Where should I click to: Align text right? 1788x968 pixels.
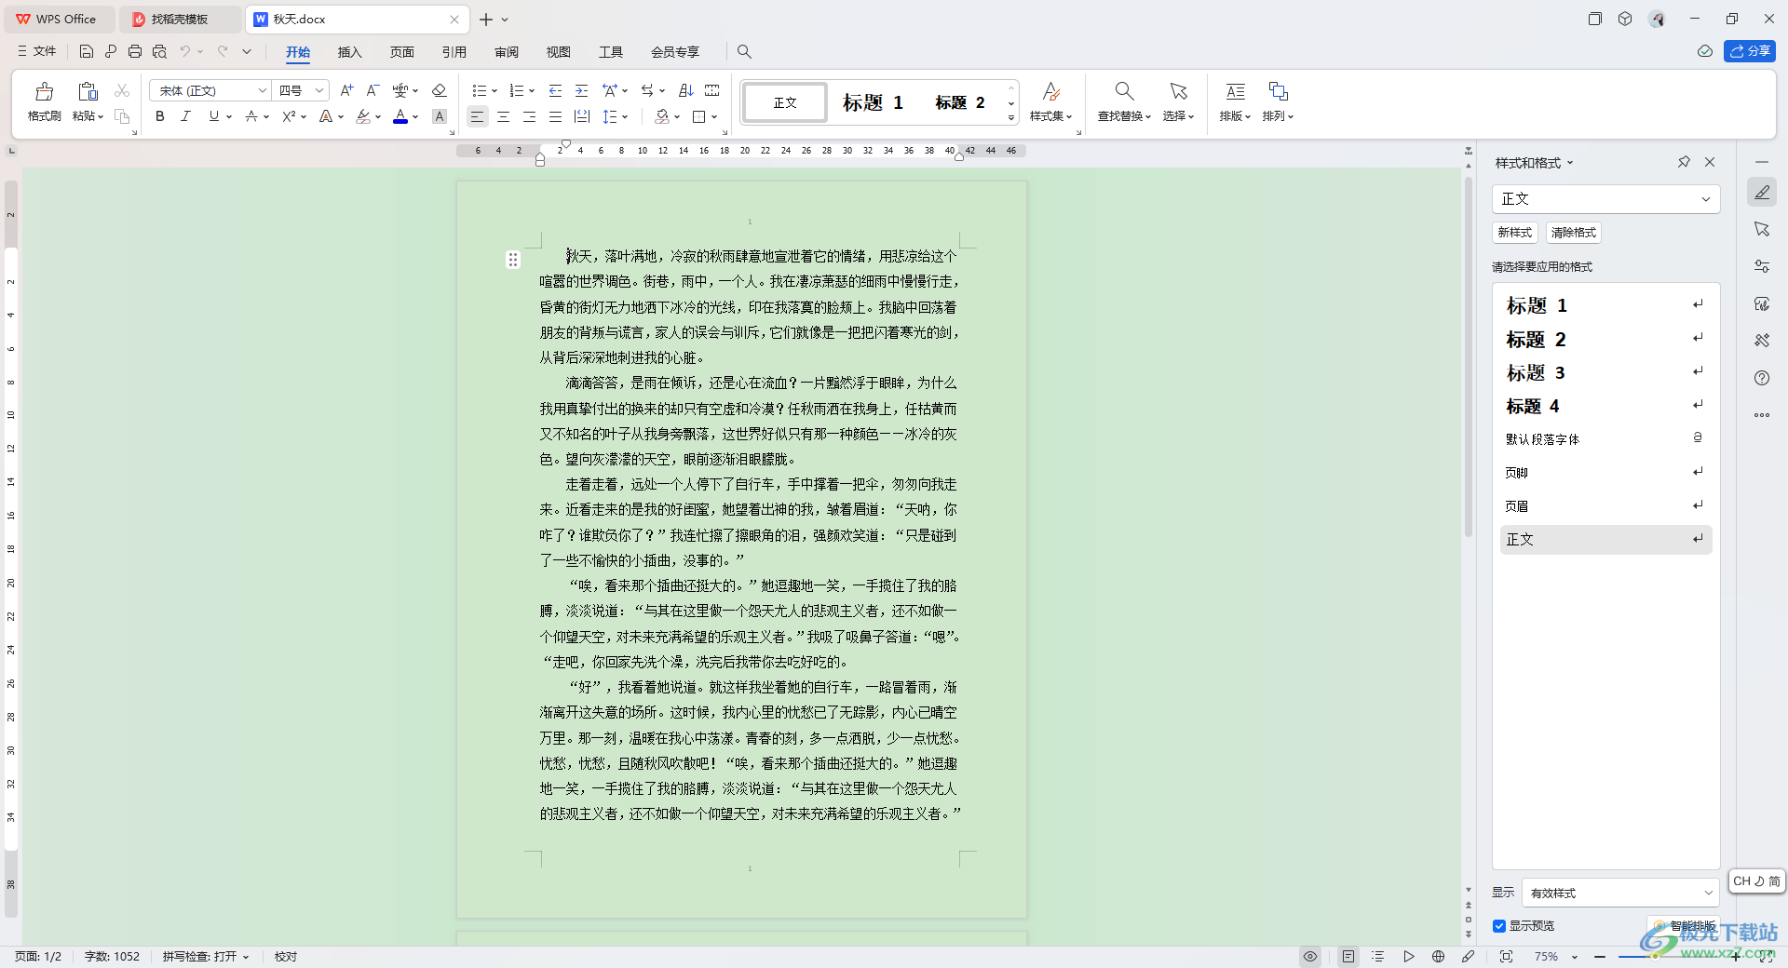pyautogui.click(x=529, y=116)
